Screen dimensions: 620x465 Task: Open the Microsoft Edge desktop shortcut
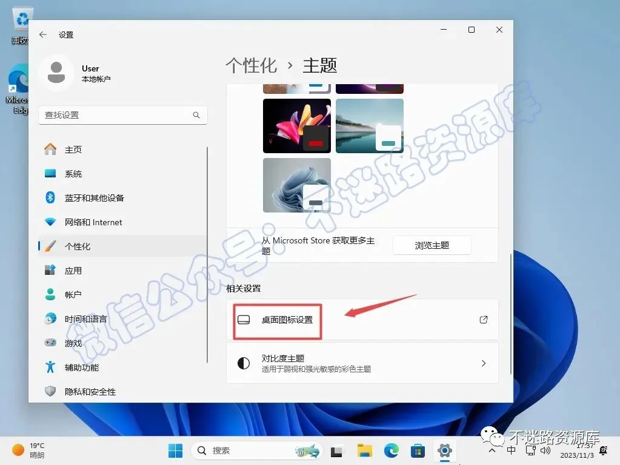pyautogui.click(x=18, y=89)
